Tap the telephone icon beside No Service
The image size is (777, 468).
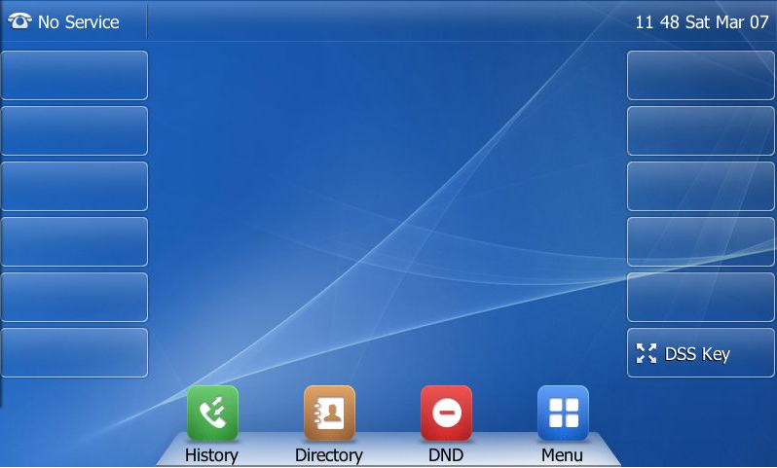click(x=19, y=21)
